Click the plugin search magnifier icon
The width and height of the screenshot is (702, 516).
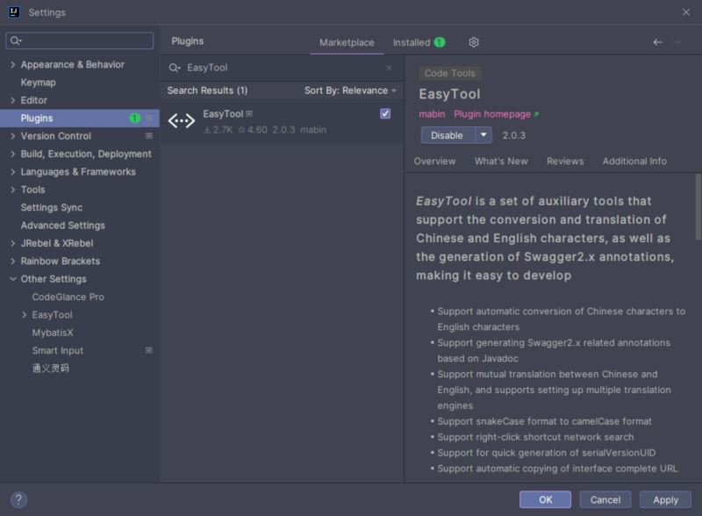tap(175, 68)
